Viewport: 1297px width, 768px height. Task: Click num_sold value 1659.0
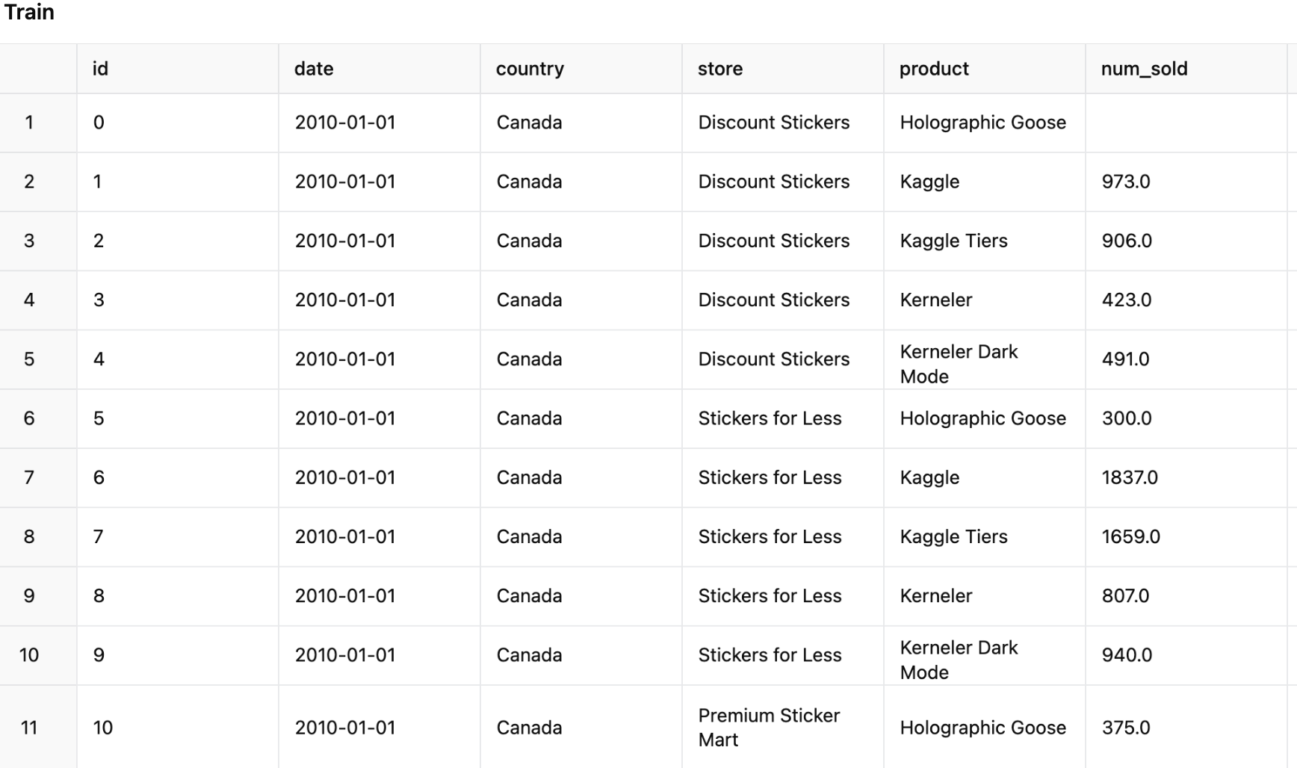1131,536
